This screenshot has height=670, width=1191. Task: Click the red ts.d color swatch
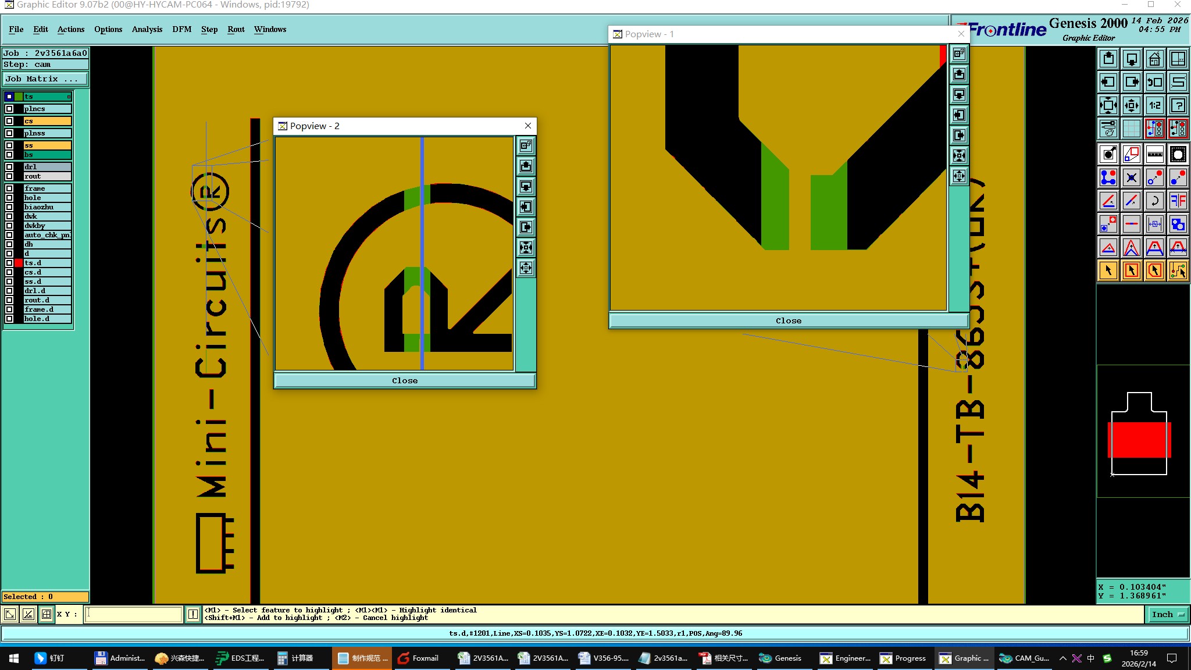click(19, 263)
